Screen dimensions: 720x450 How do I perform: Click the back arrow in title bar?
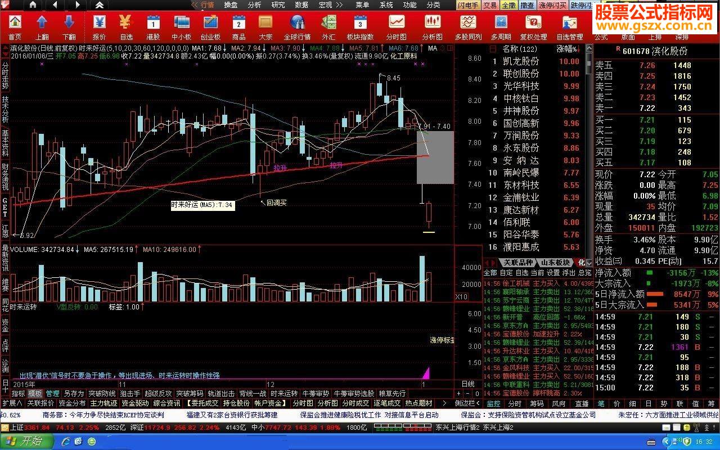point(55,5)
